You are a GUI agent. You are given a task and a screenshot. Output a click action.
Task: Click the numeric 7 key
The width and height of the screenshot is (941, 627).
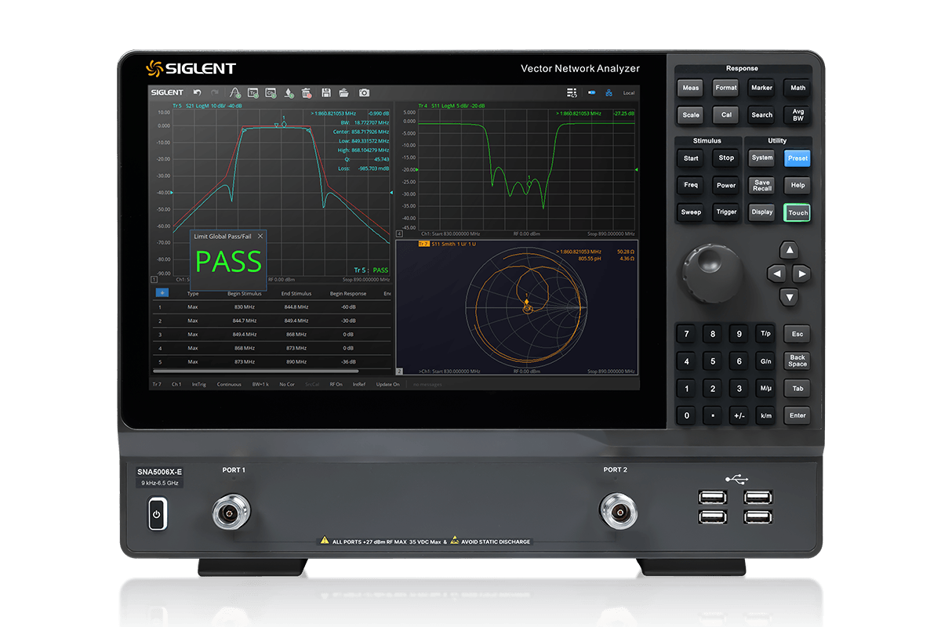click(x=687, y=334)
